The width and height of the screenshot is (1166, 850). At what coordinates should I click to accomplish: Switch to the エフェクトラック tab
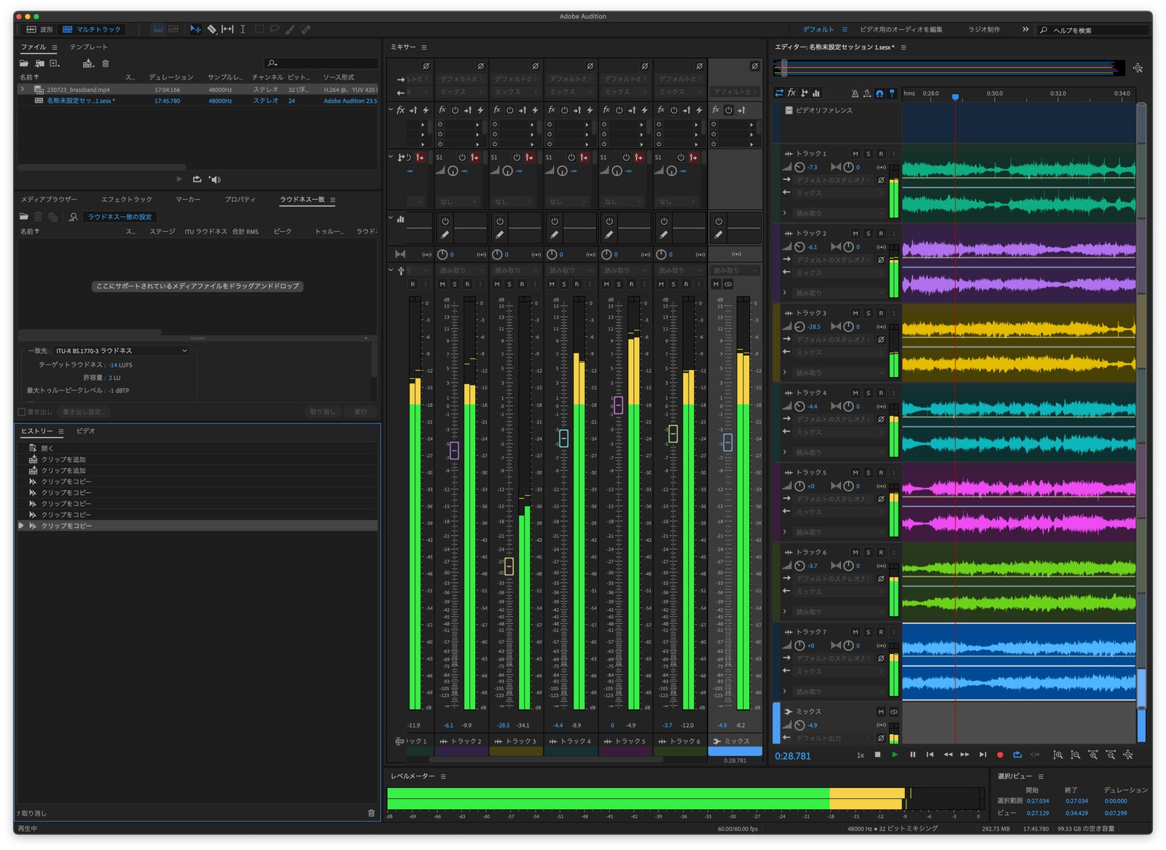127,199
